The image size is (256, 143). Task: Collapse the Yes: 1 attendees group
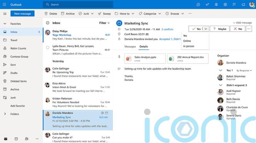tap(220, 70)
